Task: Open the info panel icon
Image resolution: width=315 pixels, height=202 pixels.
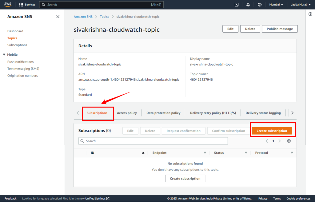Action: click(x=310, y=14)
